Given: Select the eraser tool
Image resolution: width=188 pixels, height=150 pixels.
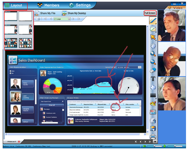Looking at the screenshot, I should point(153,71).
